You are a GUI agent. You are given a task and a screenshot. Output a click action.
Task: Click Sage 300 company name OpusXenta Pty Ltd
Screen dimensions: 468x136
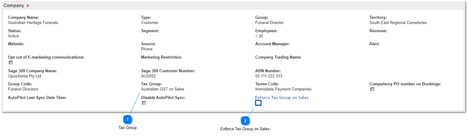[x=24, y=76]
